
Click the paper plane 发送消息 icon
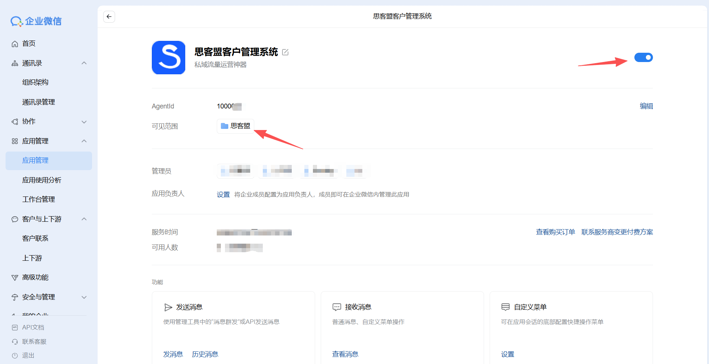[168, 307]
